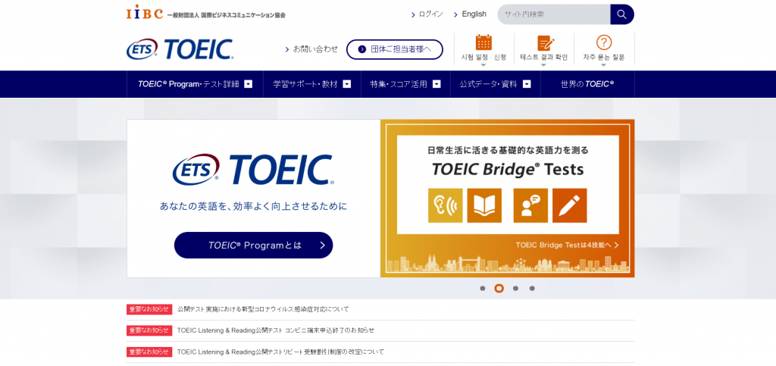Click the reading book icon in banner
The height and width of the screenshot is (366, 776).
484,205
